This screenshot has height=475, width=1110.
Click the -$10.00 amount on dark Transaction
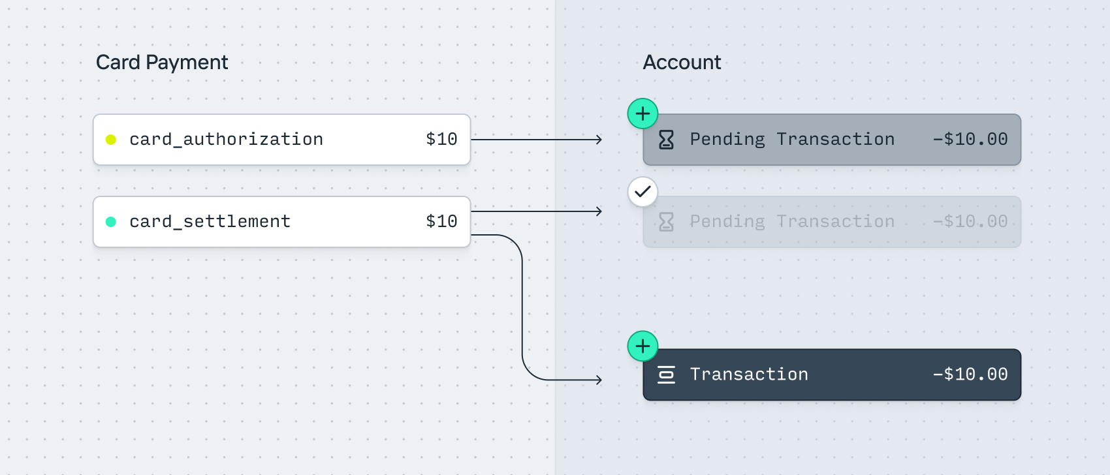pos(970,375)
